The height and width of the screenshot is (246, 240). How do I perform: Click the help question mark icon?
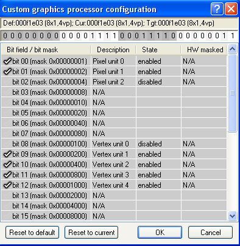coord(217,9)
